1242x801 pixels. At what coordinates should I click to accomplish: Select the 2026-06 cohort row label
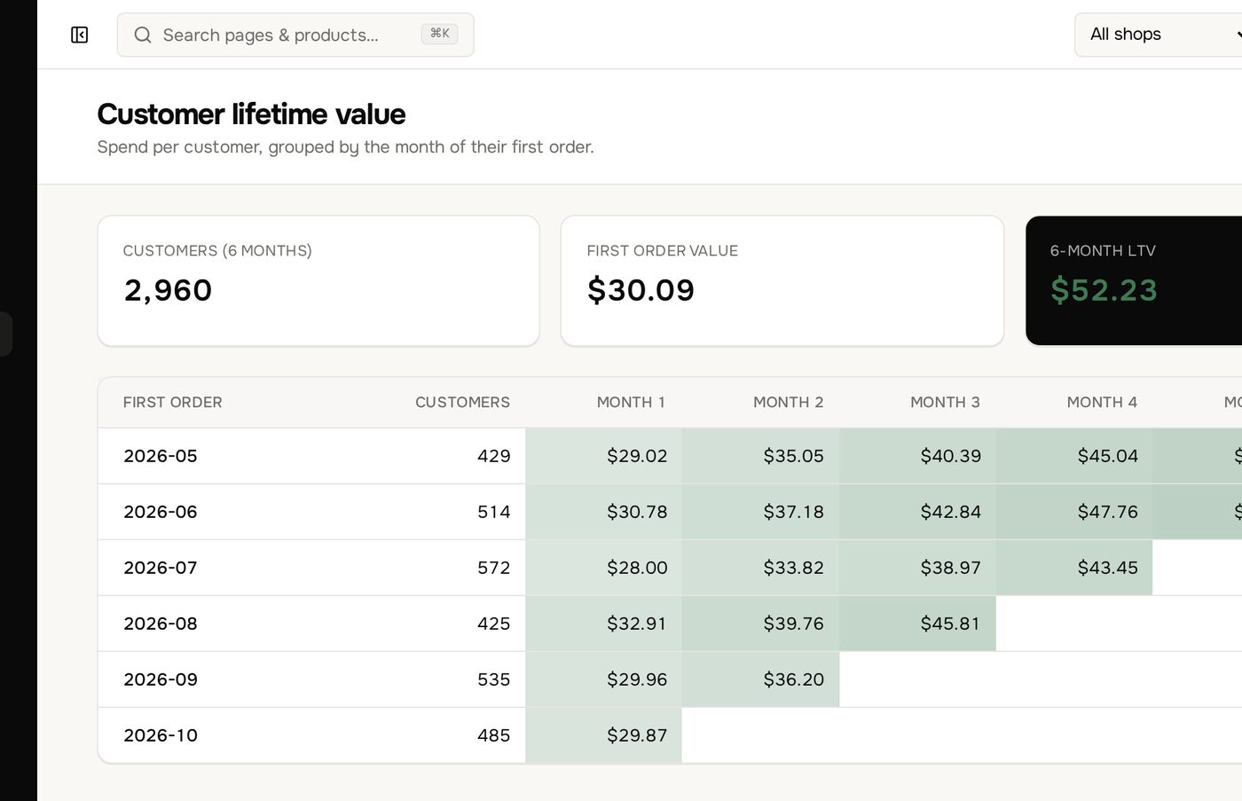click(x=161, y=512)
